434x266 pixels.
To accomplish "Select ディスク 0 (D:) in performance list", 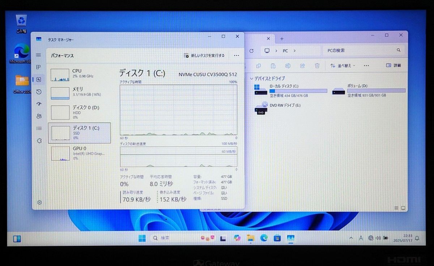I will pyautogui.click(x=80, y=112).
